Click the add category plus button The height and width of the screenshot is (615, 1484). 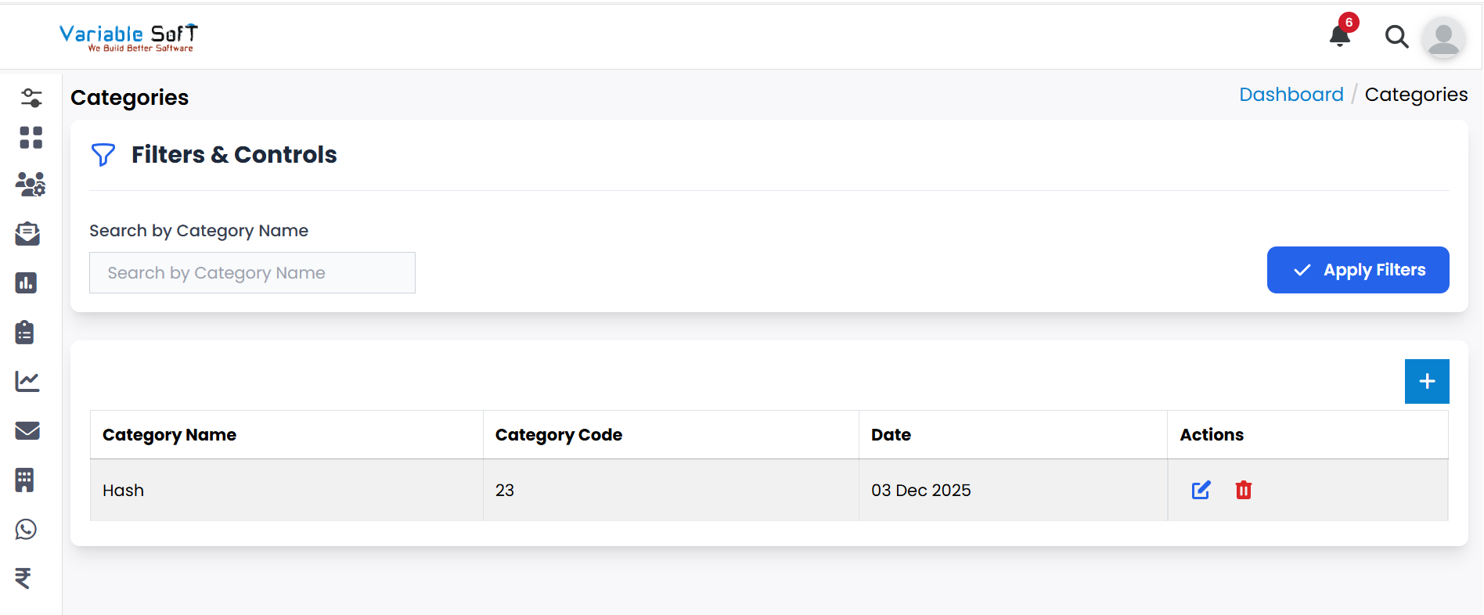click(x=1426, y=381)
